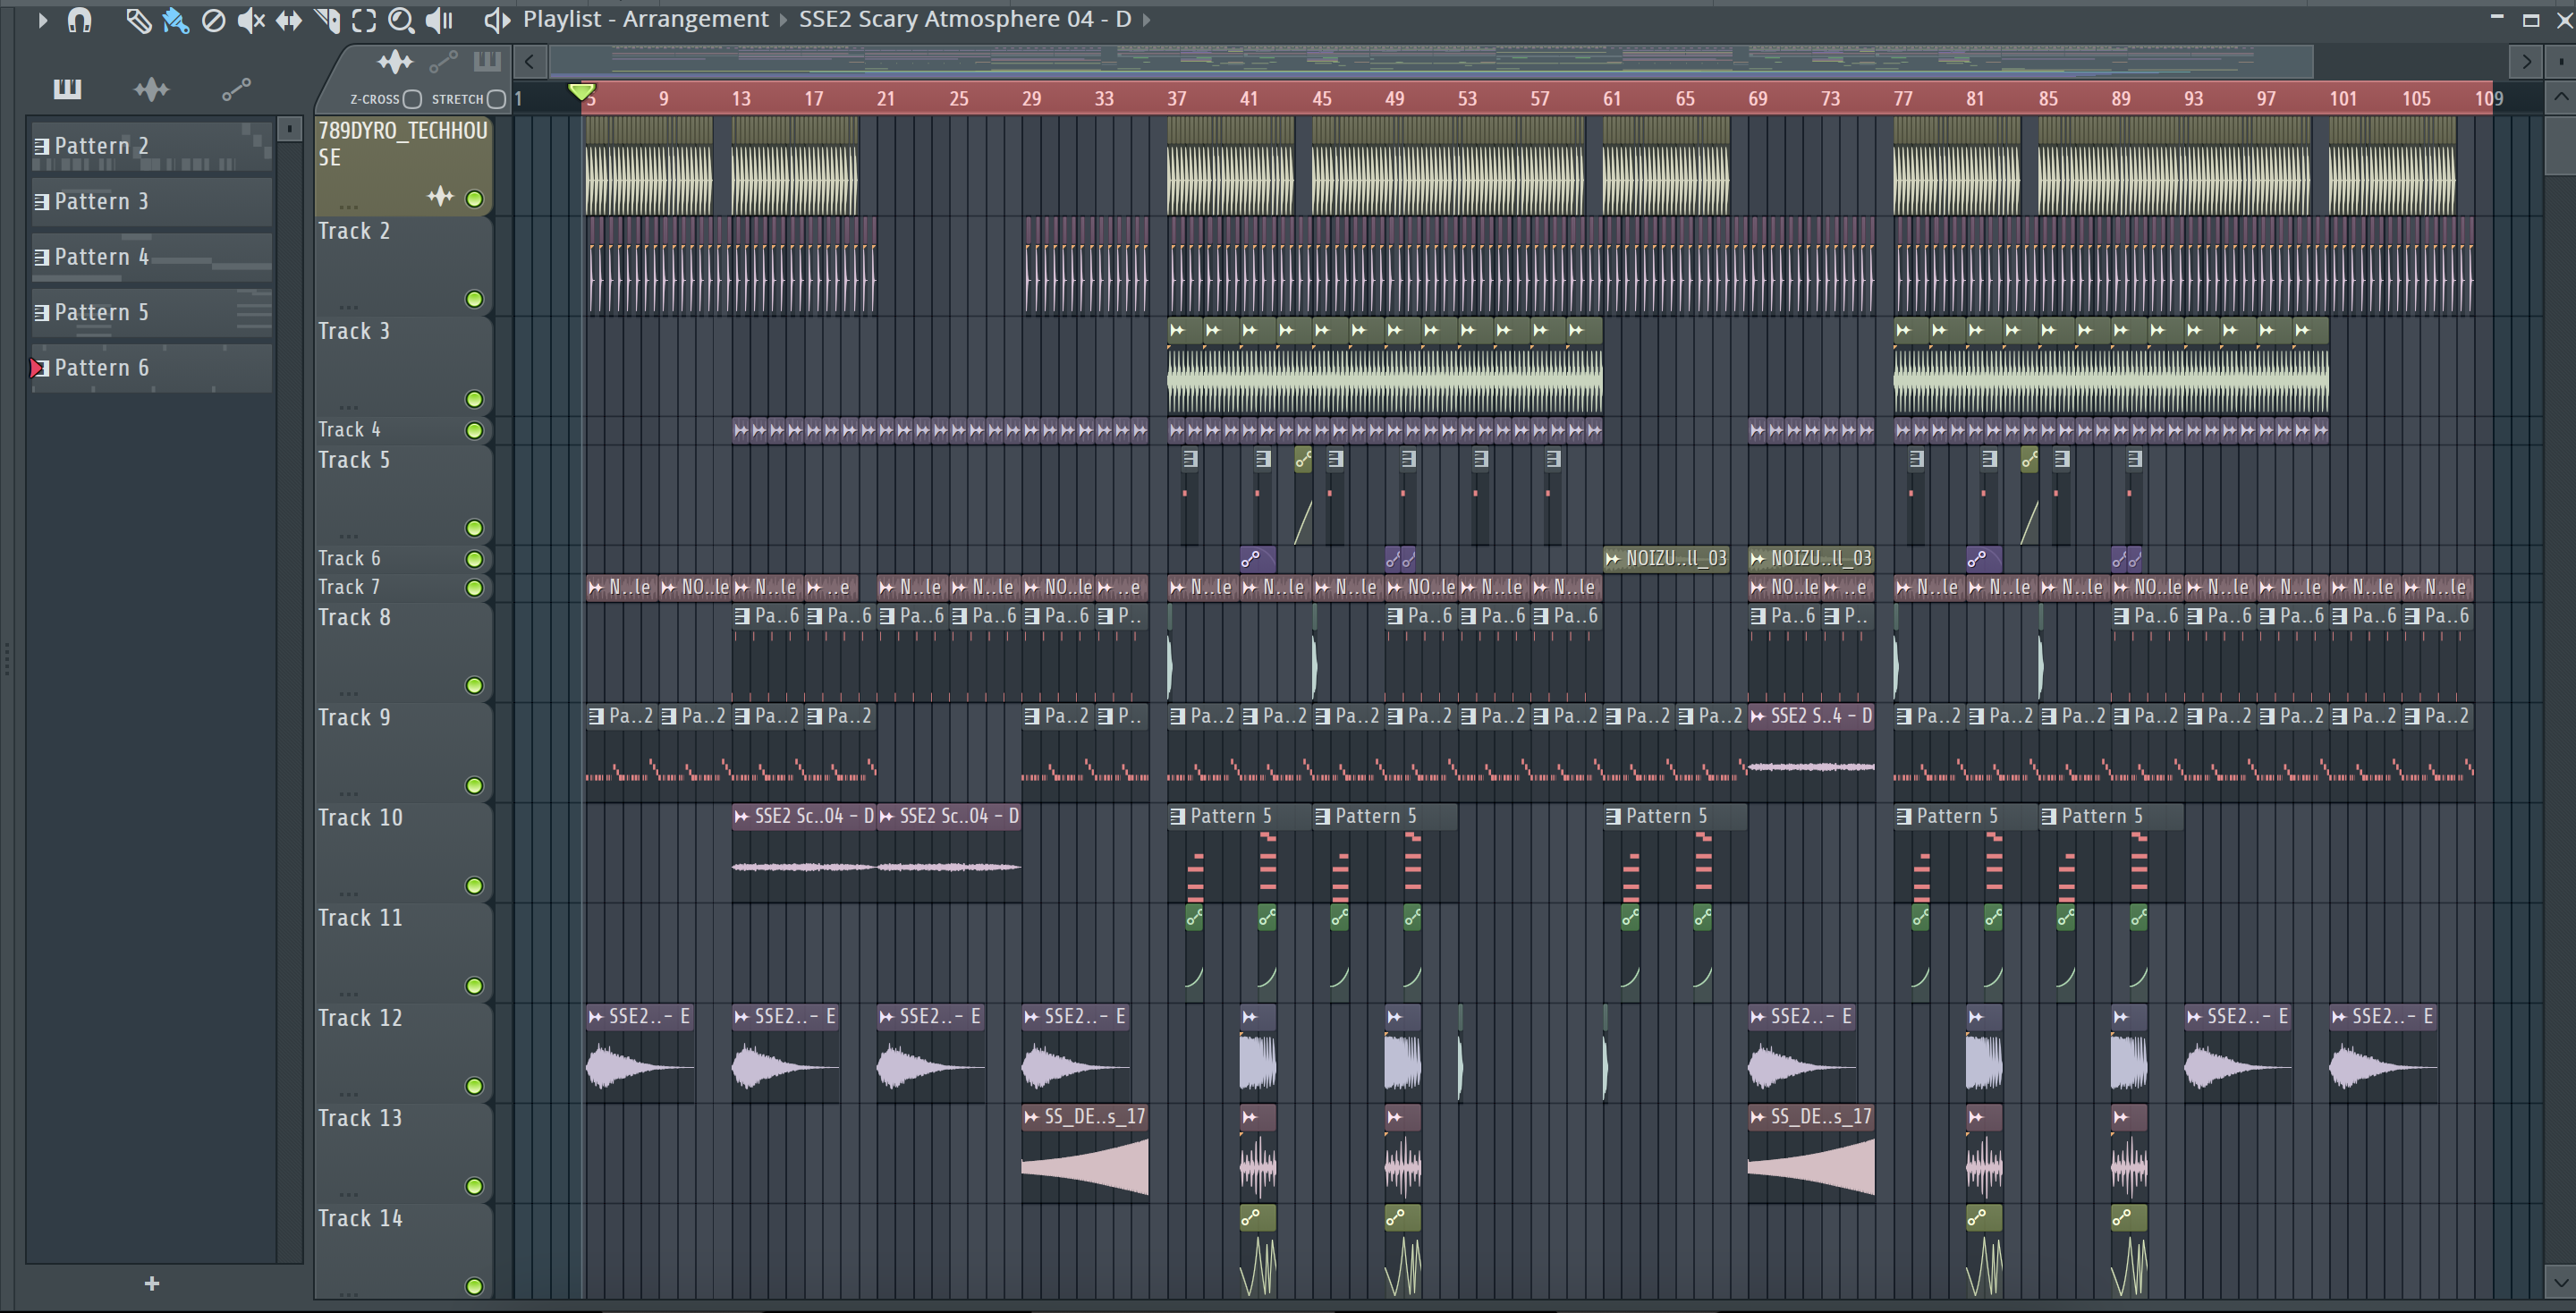
Task: Select Pattern 6 in the picker
Action: click(151, 368)
